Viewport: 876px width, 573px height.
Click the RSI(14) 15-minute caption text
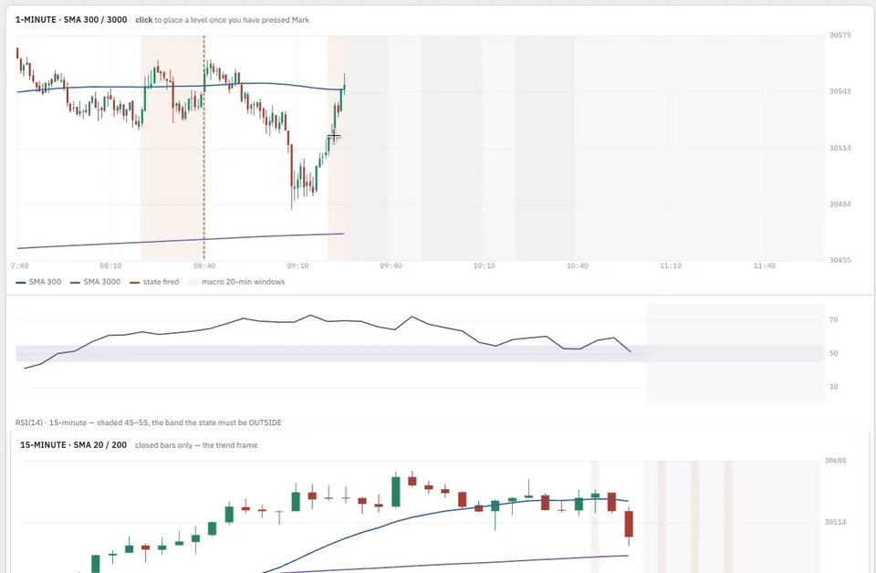pyautogui.click(x=148, y=422)
